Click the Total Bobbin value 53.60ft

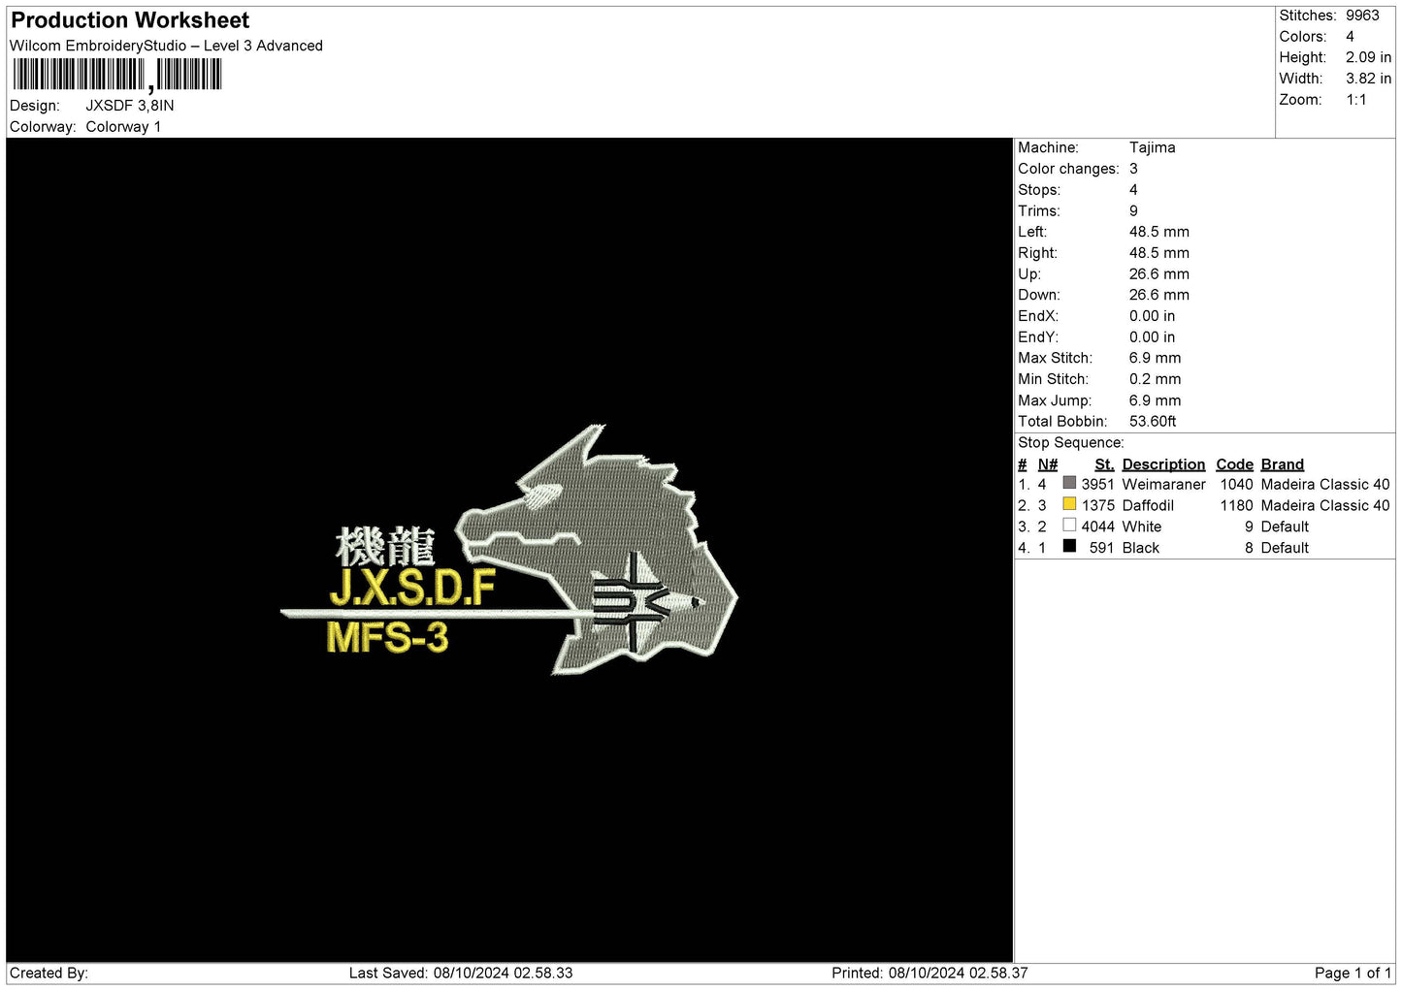[x=1153, y=422]
